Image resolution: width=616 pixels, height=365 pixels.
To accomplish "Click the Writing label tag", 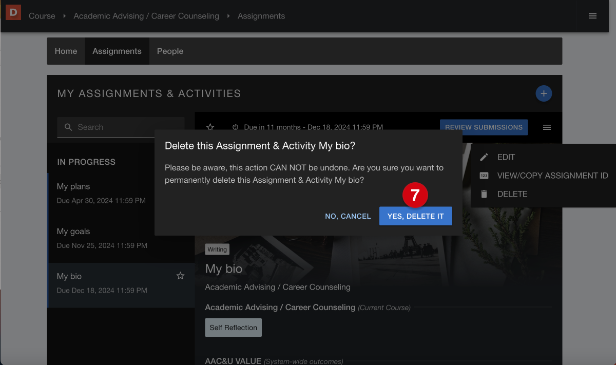I will [x=217, y=249].
